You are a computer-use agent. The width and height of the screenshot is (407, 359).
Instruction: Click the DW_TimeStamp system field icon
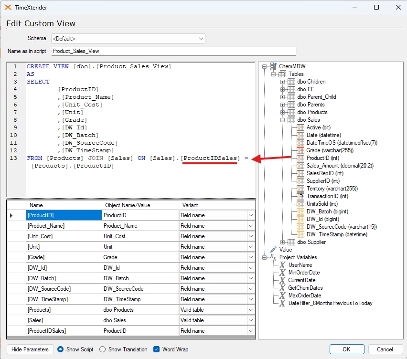pyautogui.click(x=300, y=234)
